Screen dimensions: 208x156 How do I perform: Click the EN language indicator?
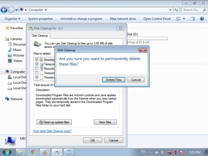point(143,151)
